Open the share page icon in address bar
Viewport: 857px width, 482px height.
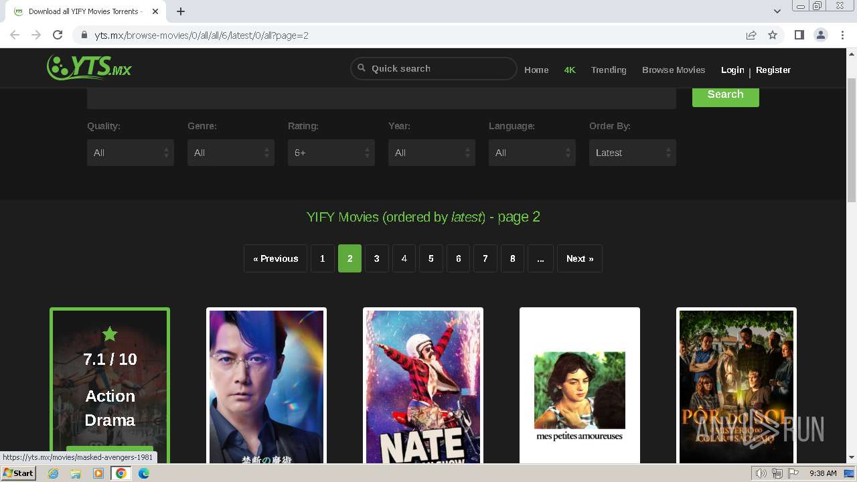coord(751,35)
